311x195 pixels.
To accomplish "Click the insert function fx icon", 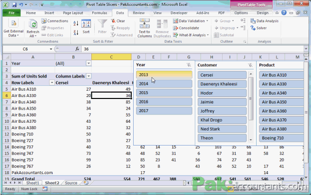I will click(x=77, y=49).
